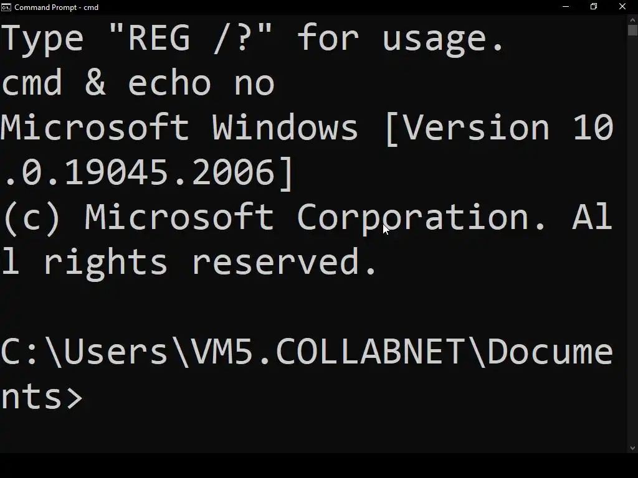Click the "Command Prompt - cmd" title text

point(56,7)
